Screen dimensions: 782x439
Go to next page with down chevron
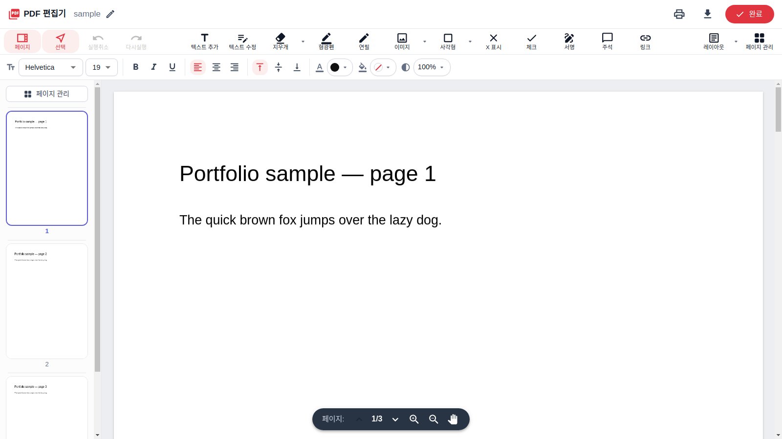(395, 419)
